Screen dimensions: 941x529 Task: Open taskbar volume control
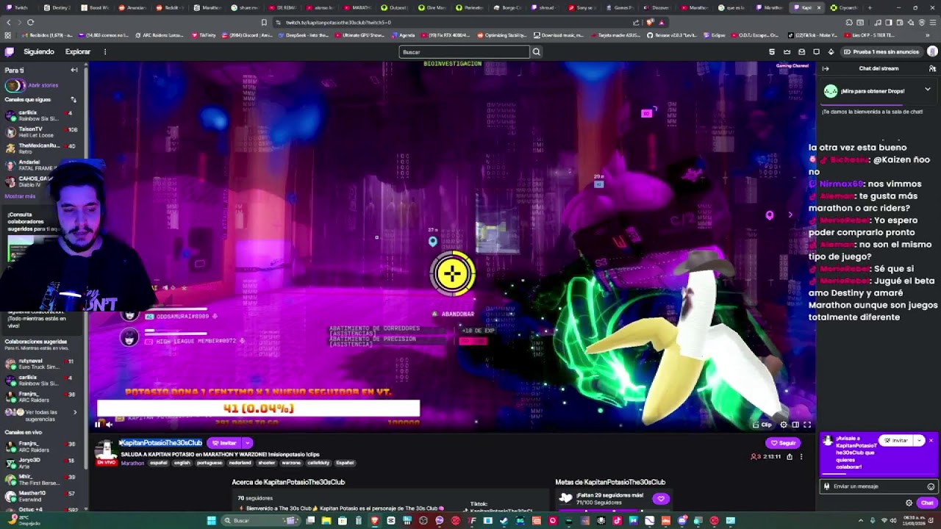892,521
